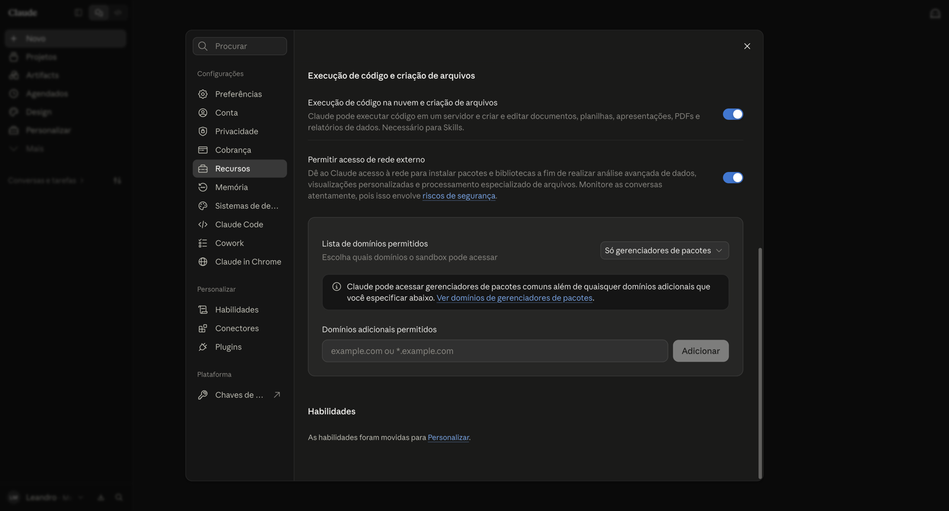Open Memória via its history icon
Viewport: 949px width, 511px height.
tap(203, 187)
